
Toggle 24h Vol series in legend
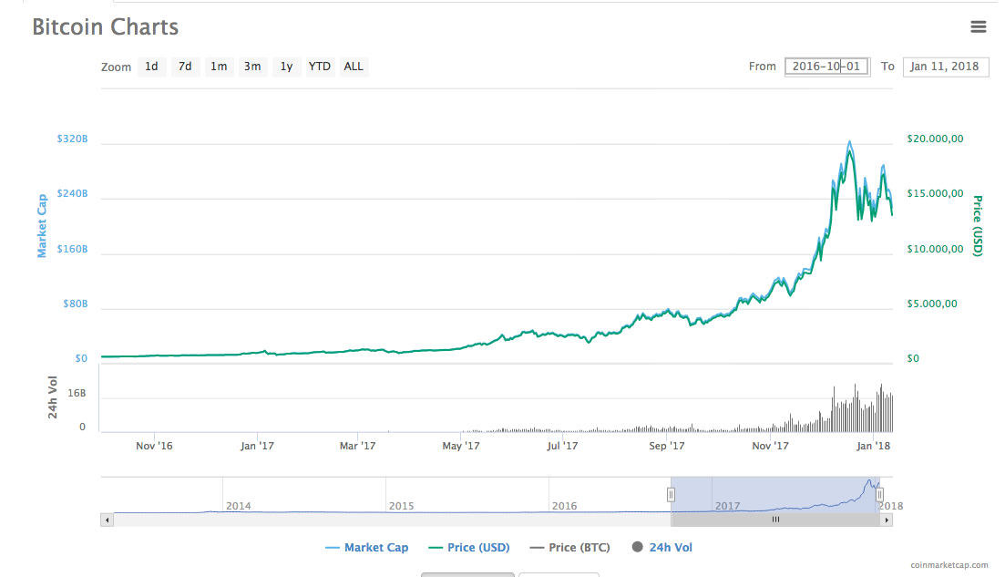pos(662,548)
